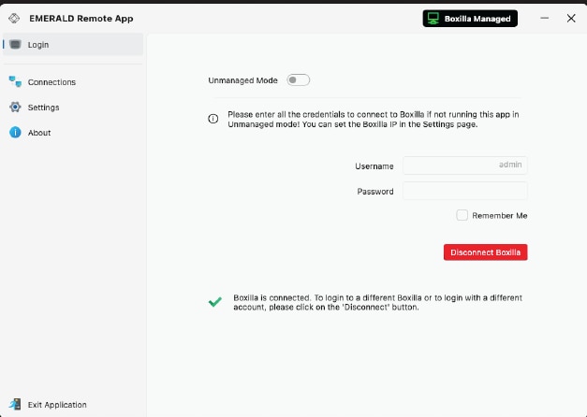Viewport: 587px width, 417px height.
Task: Open the About page
Action: [73, 133]
